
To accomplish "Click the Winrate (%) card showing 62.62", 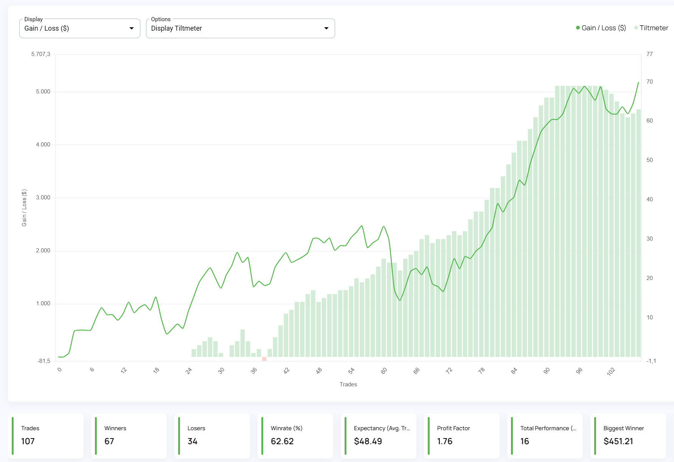I will coord(295,436).
